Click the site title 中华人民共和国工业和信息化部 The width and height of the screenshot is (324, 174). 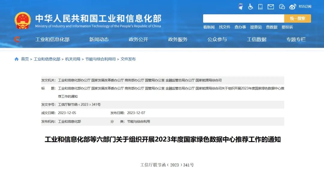point(98,19)
